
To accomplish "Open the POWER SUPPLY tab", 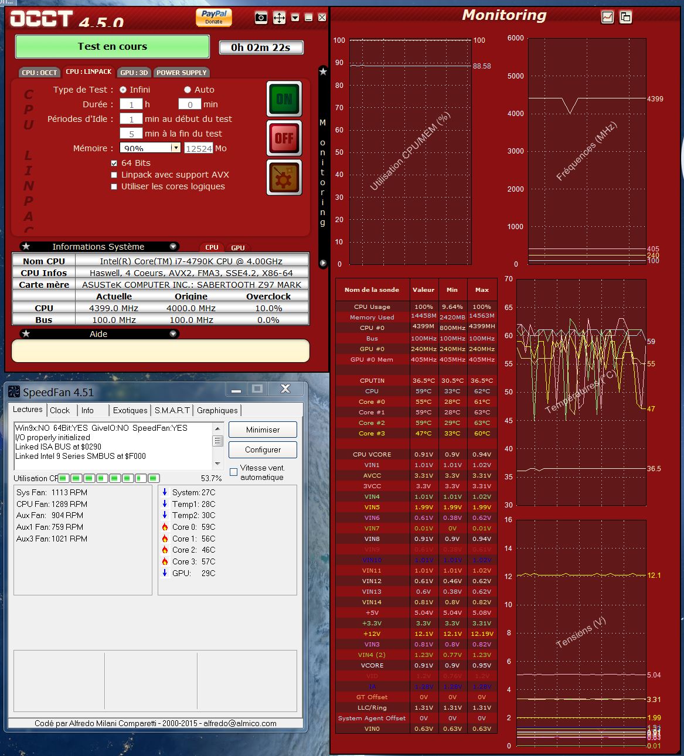I will 182,73.
